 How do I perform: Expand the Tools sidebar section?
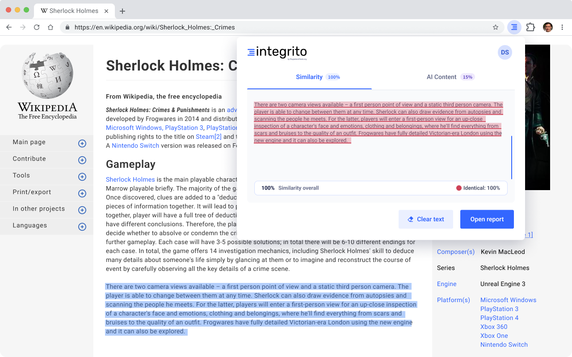pos(82,177)
